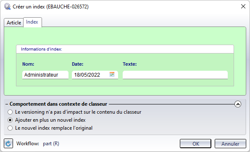Viewport: 250px width, 152px height.
Task: Click the workflow refresh arrow icon
Action: click(x=8, y=144)
